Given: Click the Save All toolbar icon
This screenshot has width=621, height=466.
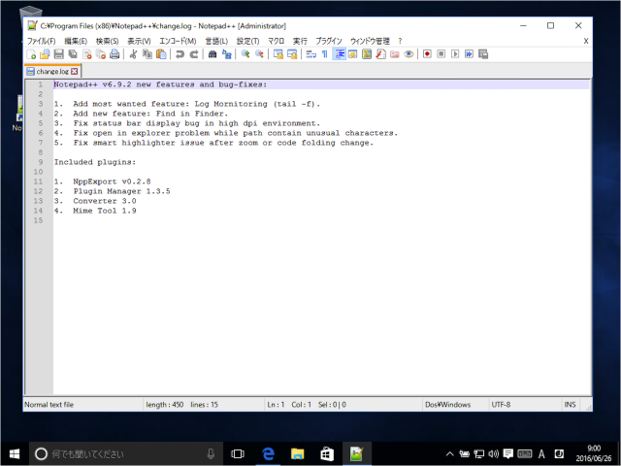Looking at the screenshot, I should [x=73, y=54].
